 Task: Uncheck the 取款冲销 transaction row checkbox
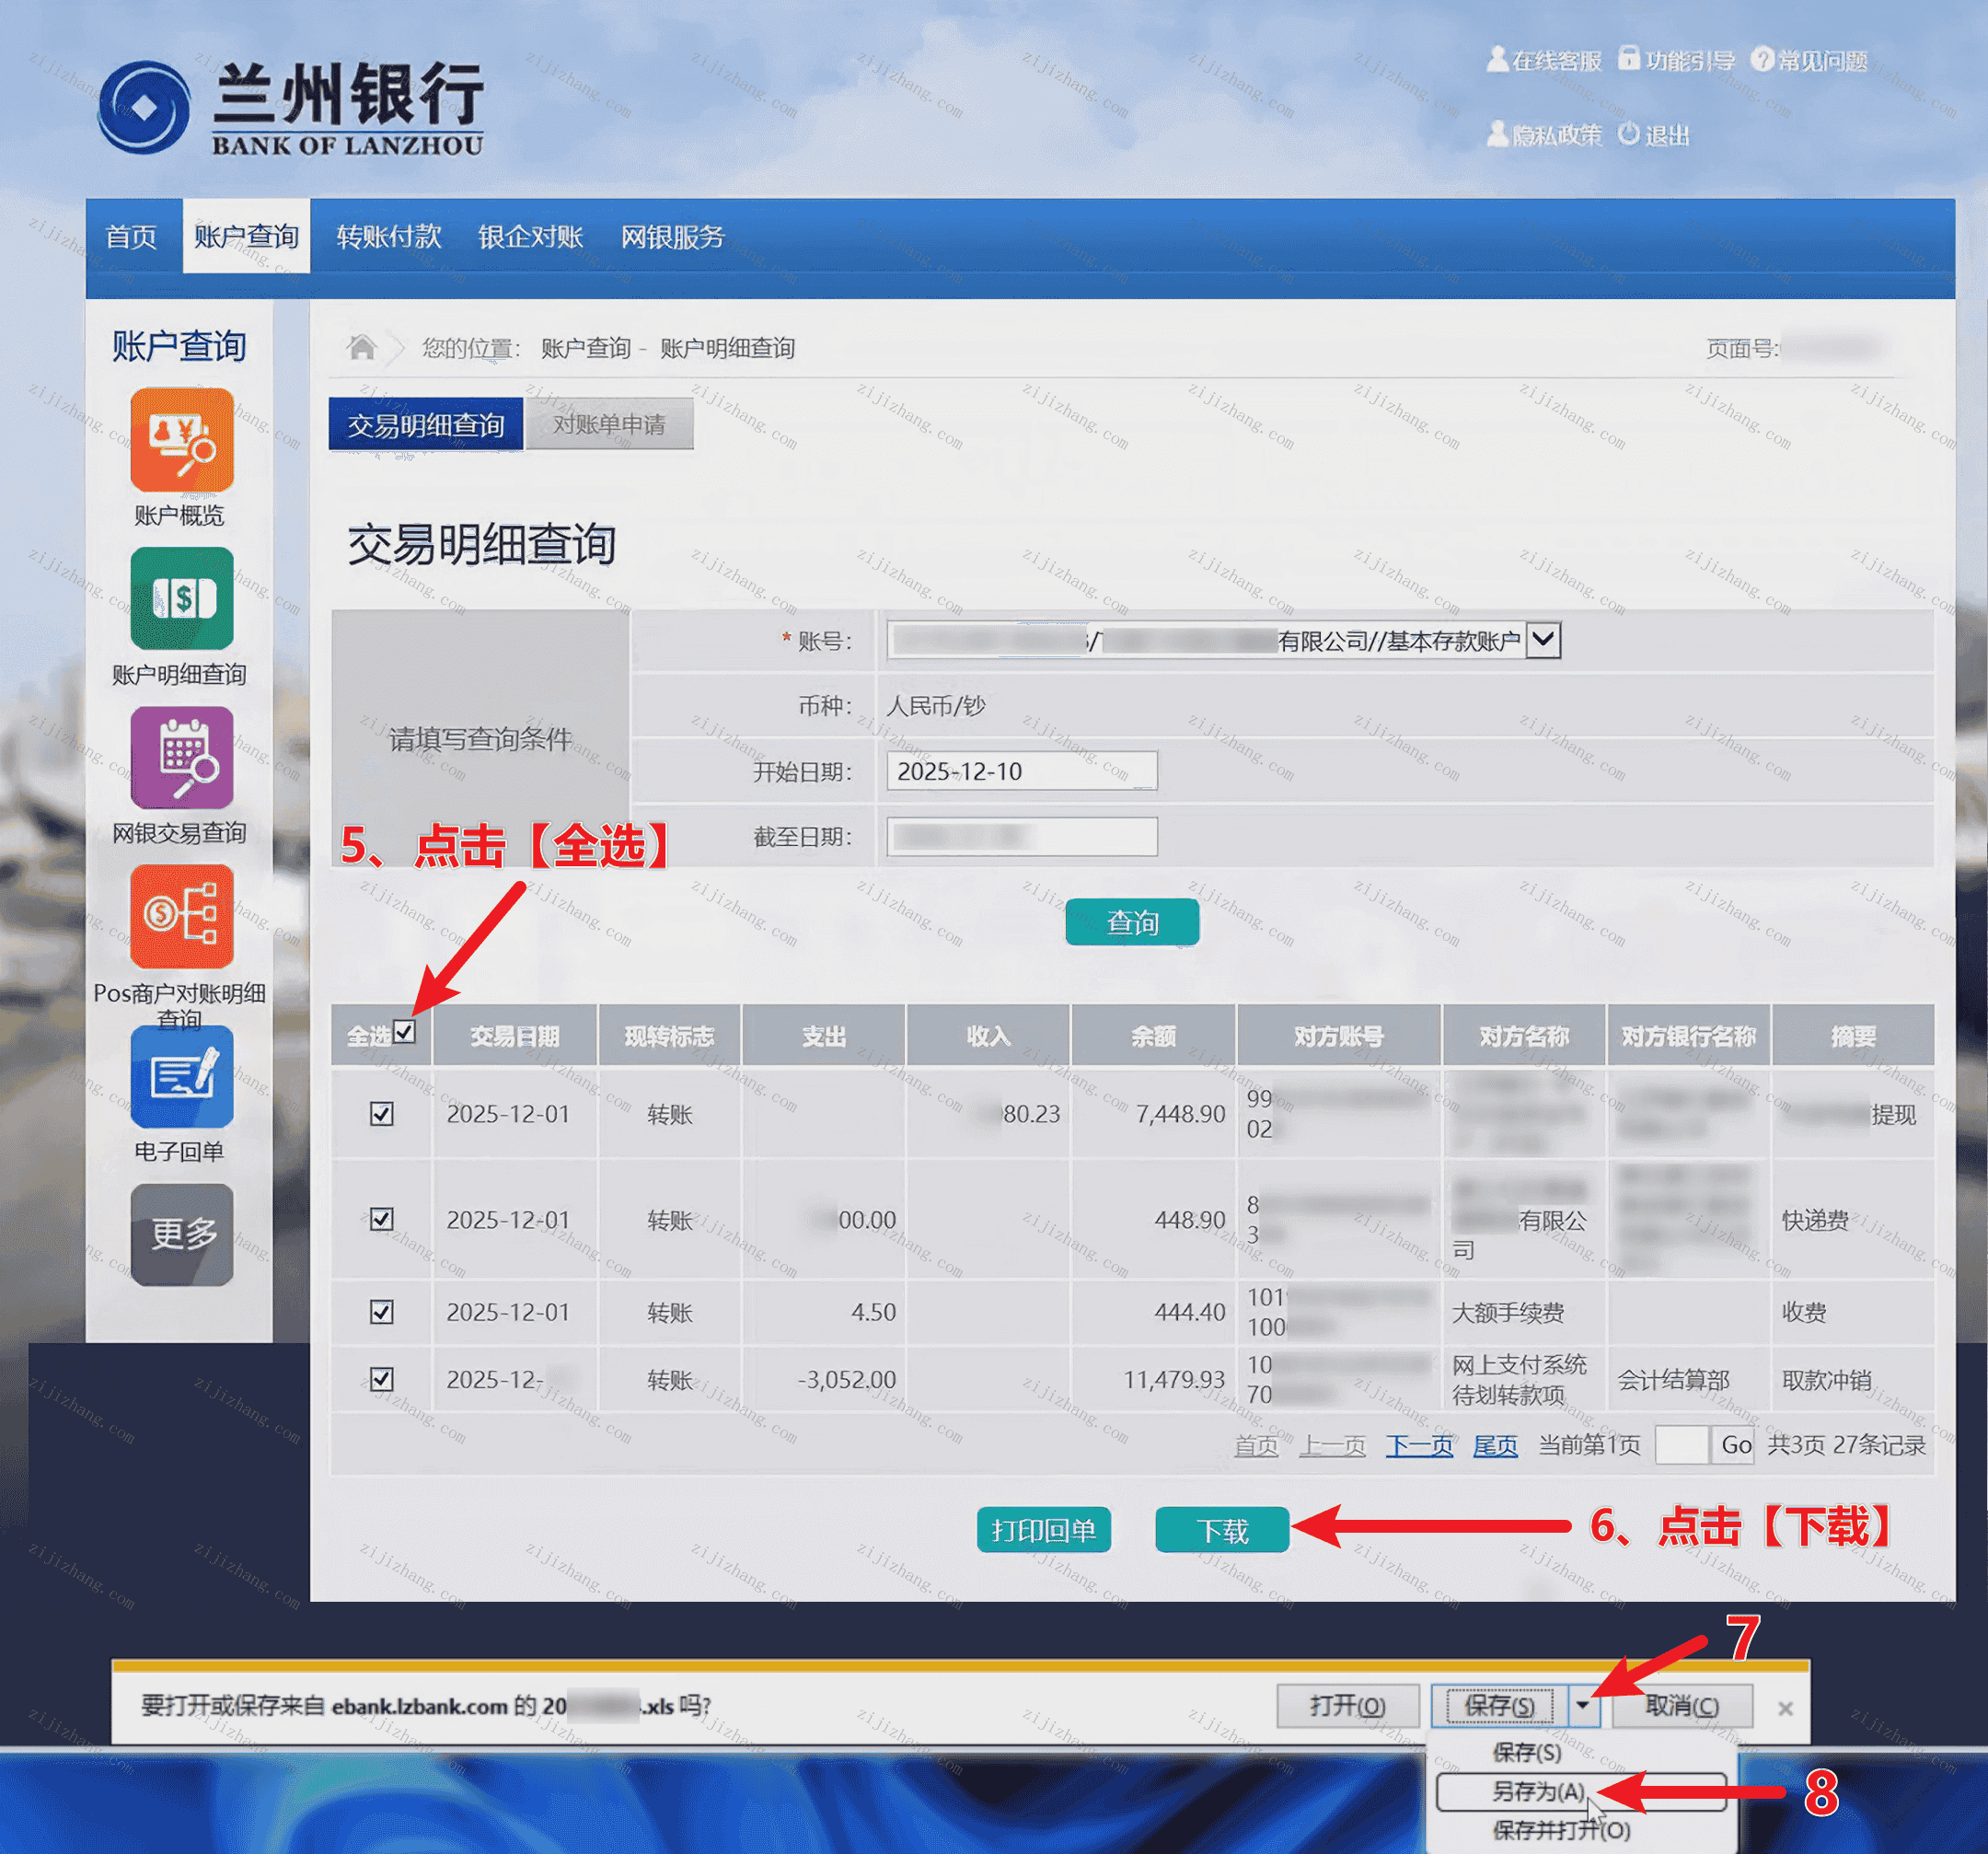381,1379
